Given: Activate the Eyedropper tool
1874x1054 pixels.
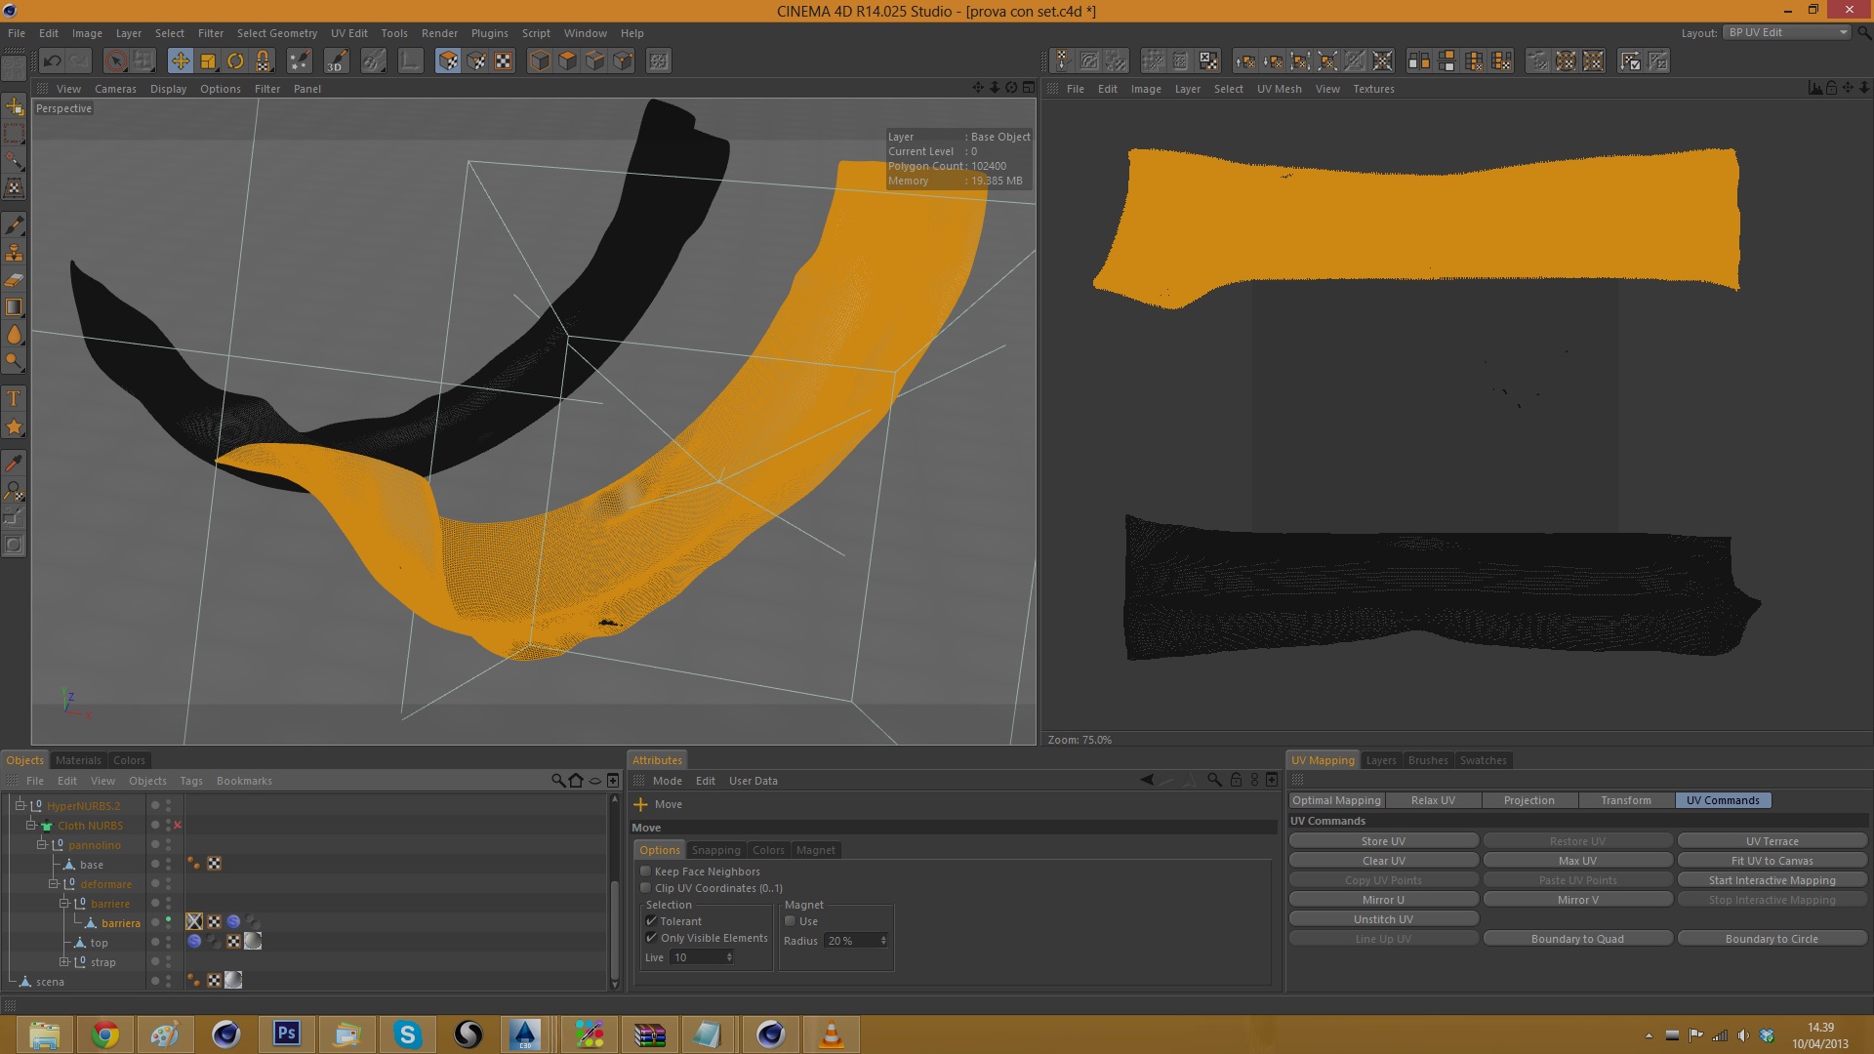Looking at the screenshot, I should [15, 463].
